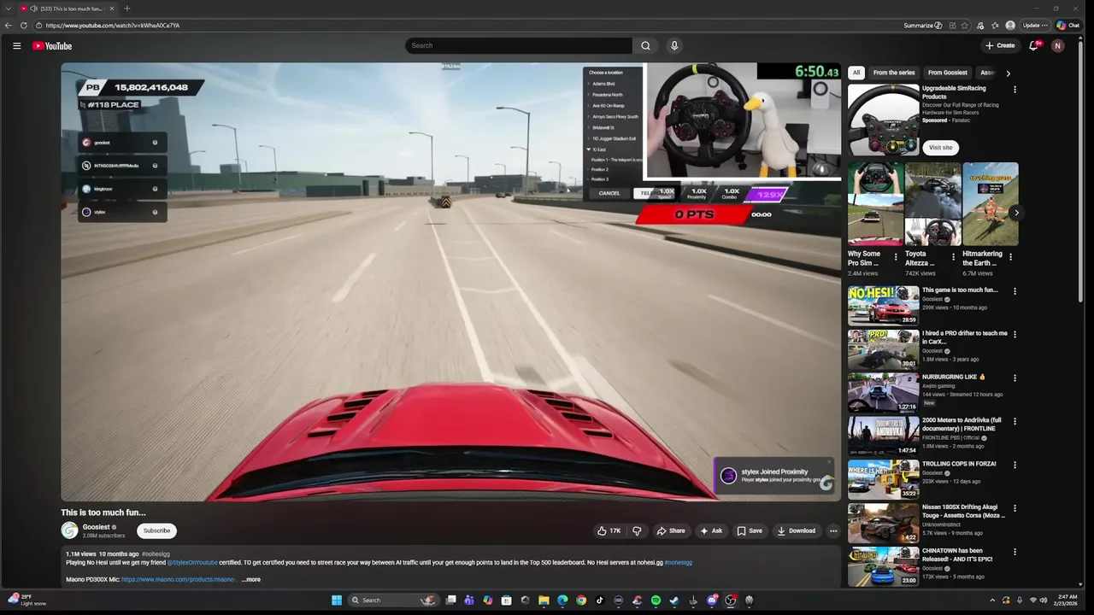Screen dimensions: 1094x615
Task: Download the video
Action: pos(797,530)
